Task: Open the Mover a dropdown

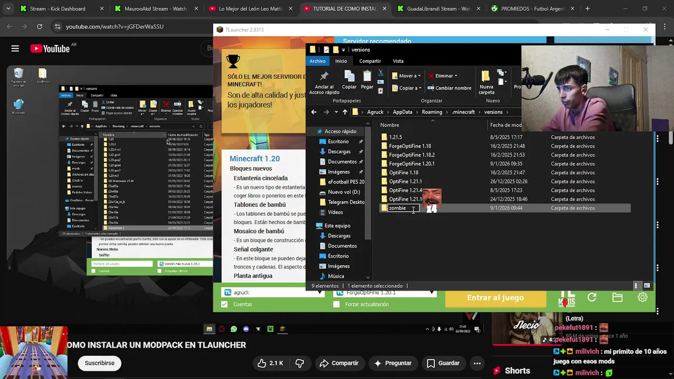Action: click(406, 76)
